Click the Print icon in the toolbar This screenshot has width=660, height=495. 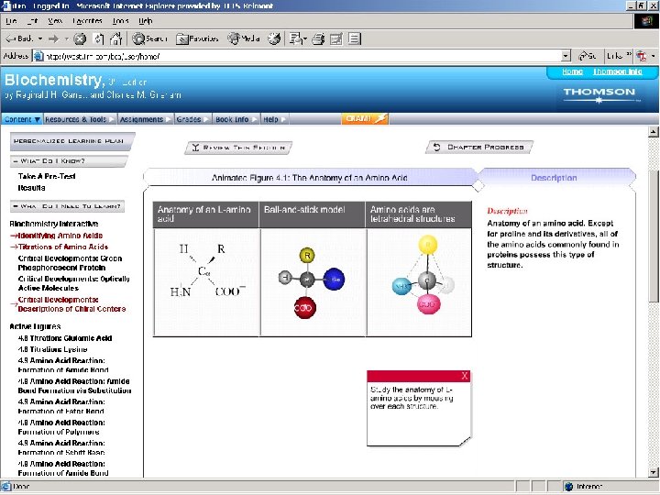318,39
